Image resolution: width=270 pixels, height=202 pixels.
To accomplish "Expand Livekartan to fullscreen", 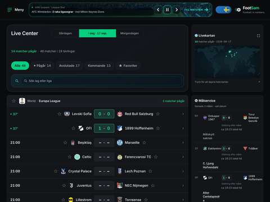I will [x=258, y=36].
